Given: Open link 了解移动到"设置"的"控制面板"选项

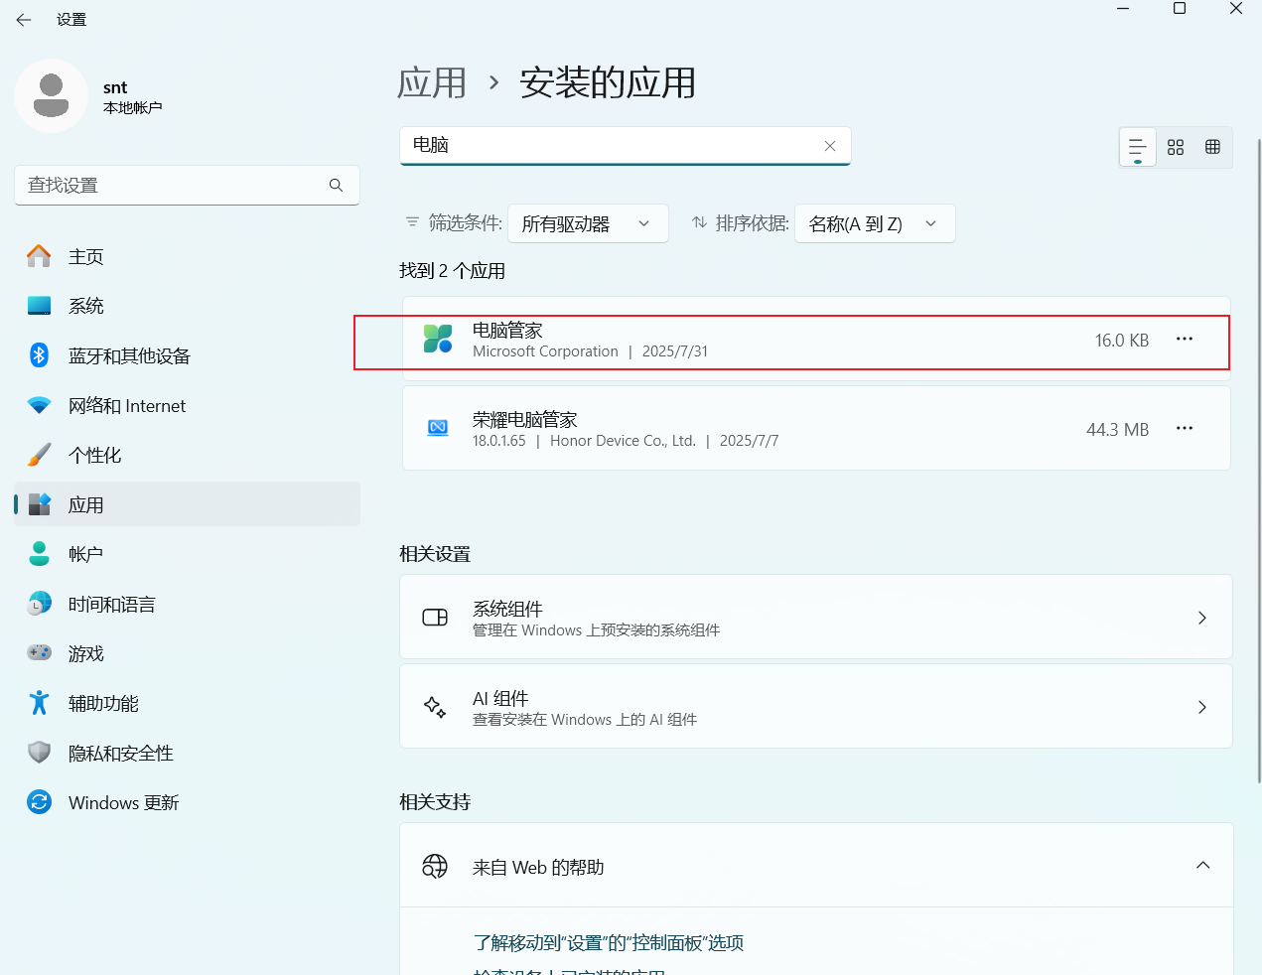Looking at the screenshot, I should pyautogui.click(x=609, y=943).
